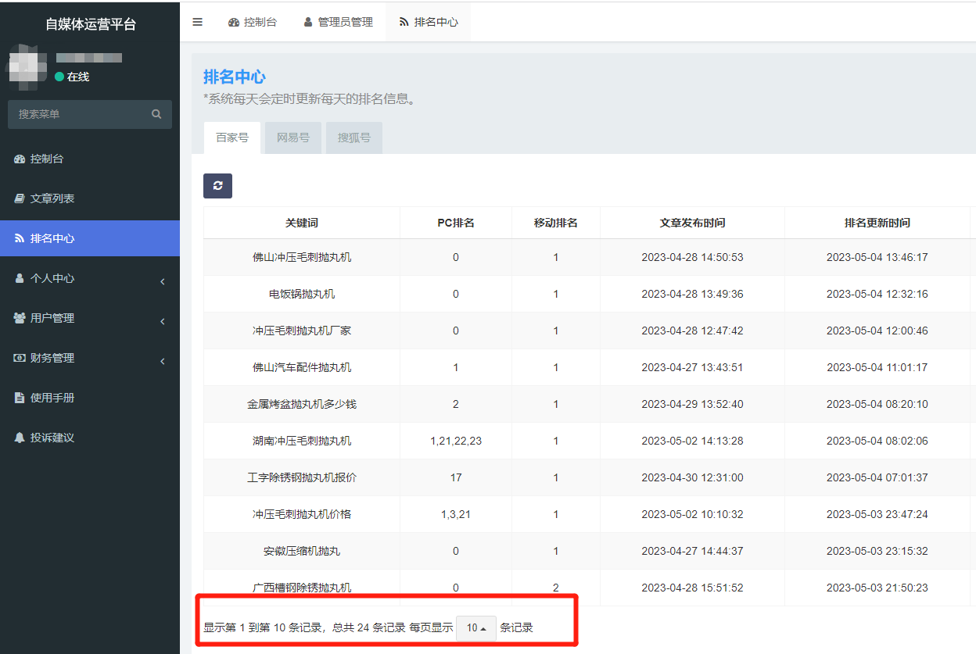Open the 管理员管理 top tab
Image resolution: width=976 pixels, height=654 pixels.
click(x=338, y=22)
